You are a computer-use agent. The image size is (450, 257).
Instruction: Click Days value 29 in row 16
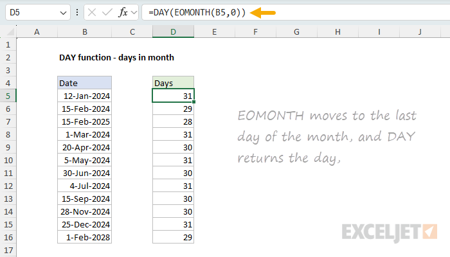tap(174, 238)
